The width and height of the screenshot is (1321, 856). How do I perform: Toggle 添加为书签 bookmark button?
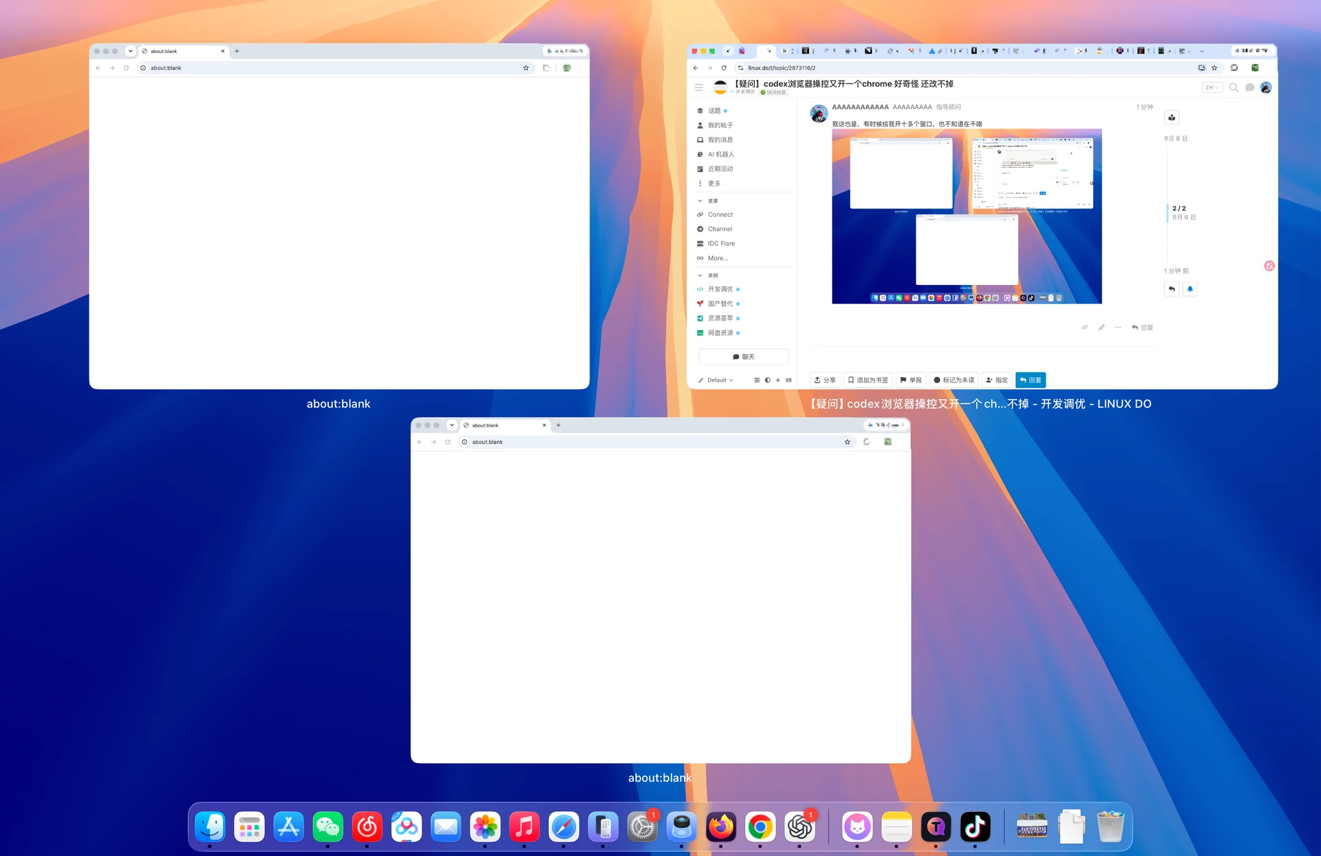tap(868, 380)
